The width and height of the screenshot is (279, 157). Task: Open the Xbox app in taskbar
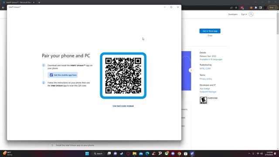pos(167,154)
